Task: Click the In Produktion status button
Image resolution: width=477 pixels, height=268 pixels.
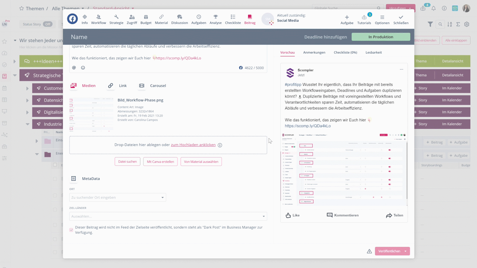Action: [380, 37]
